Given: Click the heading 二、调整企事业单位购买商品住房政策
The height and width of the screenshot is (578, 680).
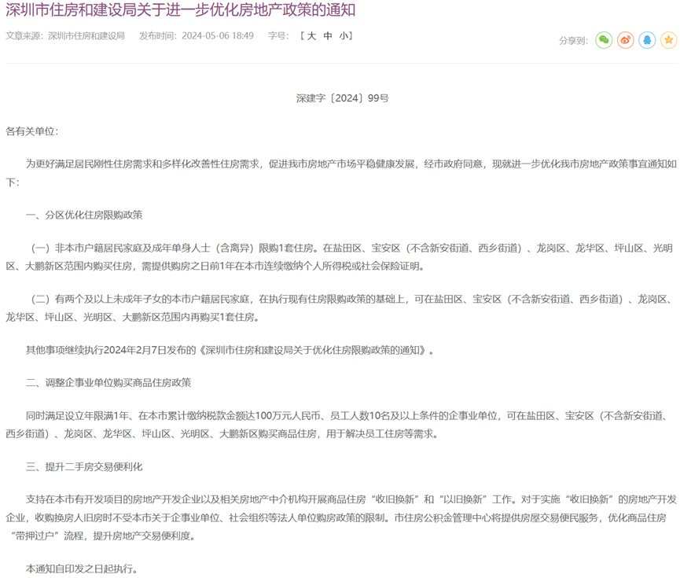Looking at the screenshot, I should 108,383.
